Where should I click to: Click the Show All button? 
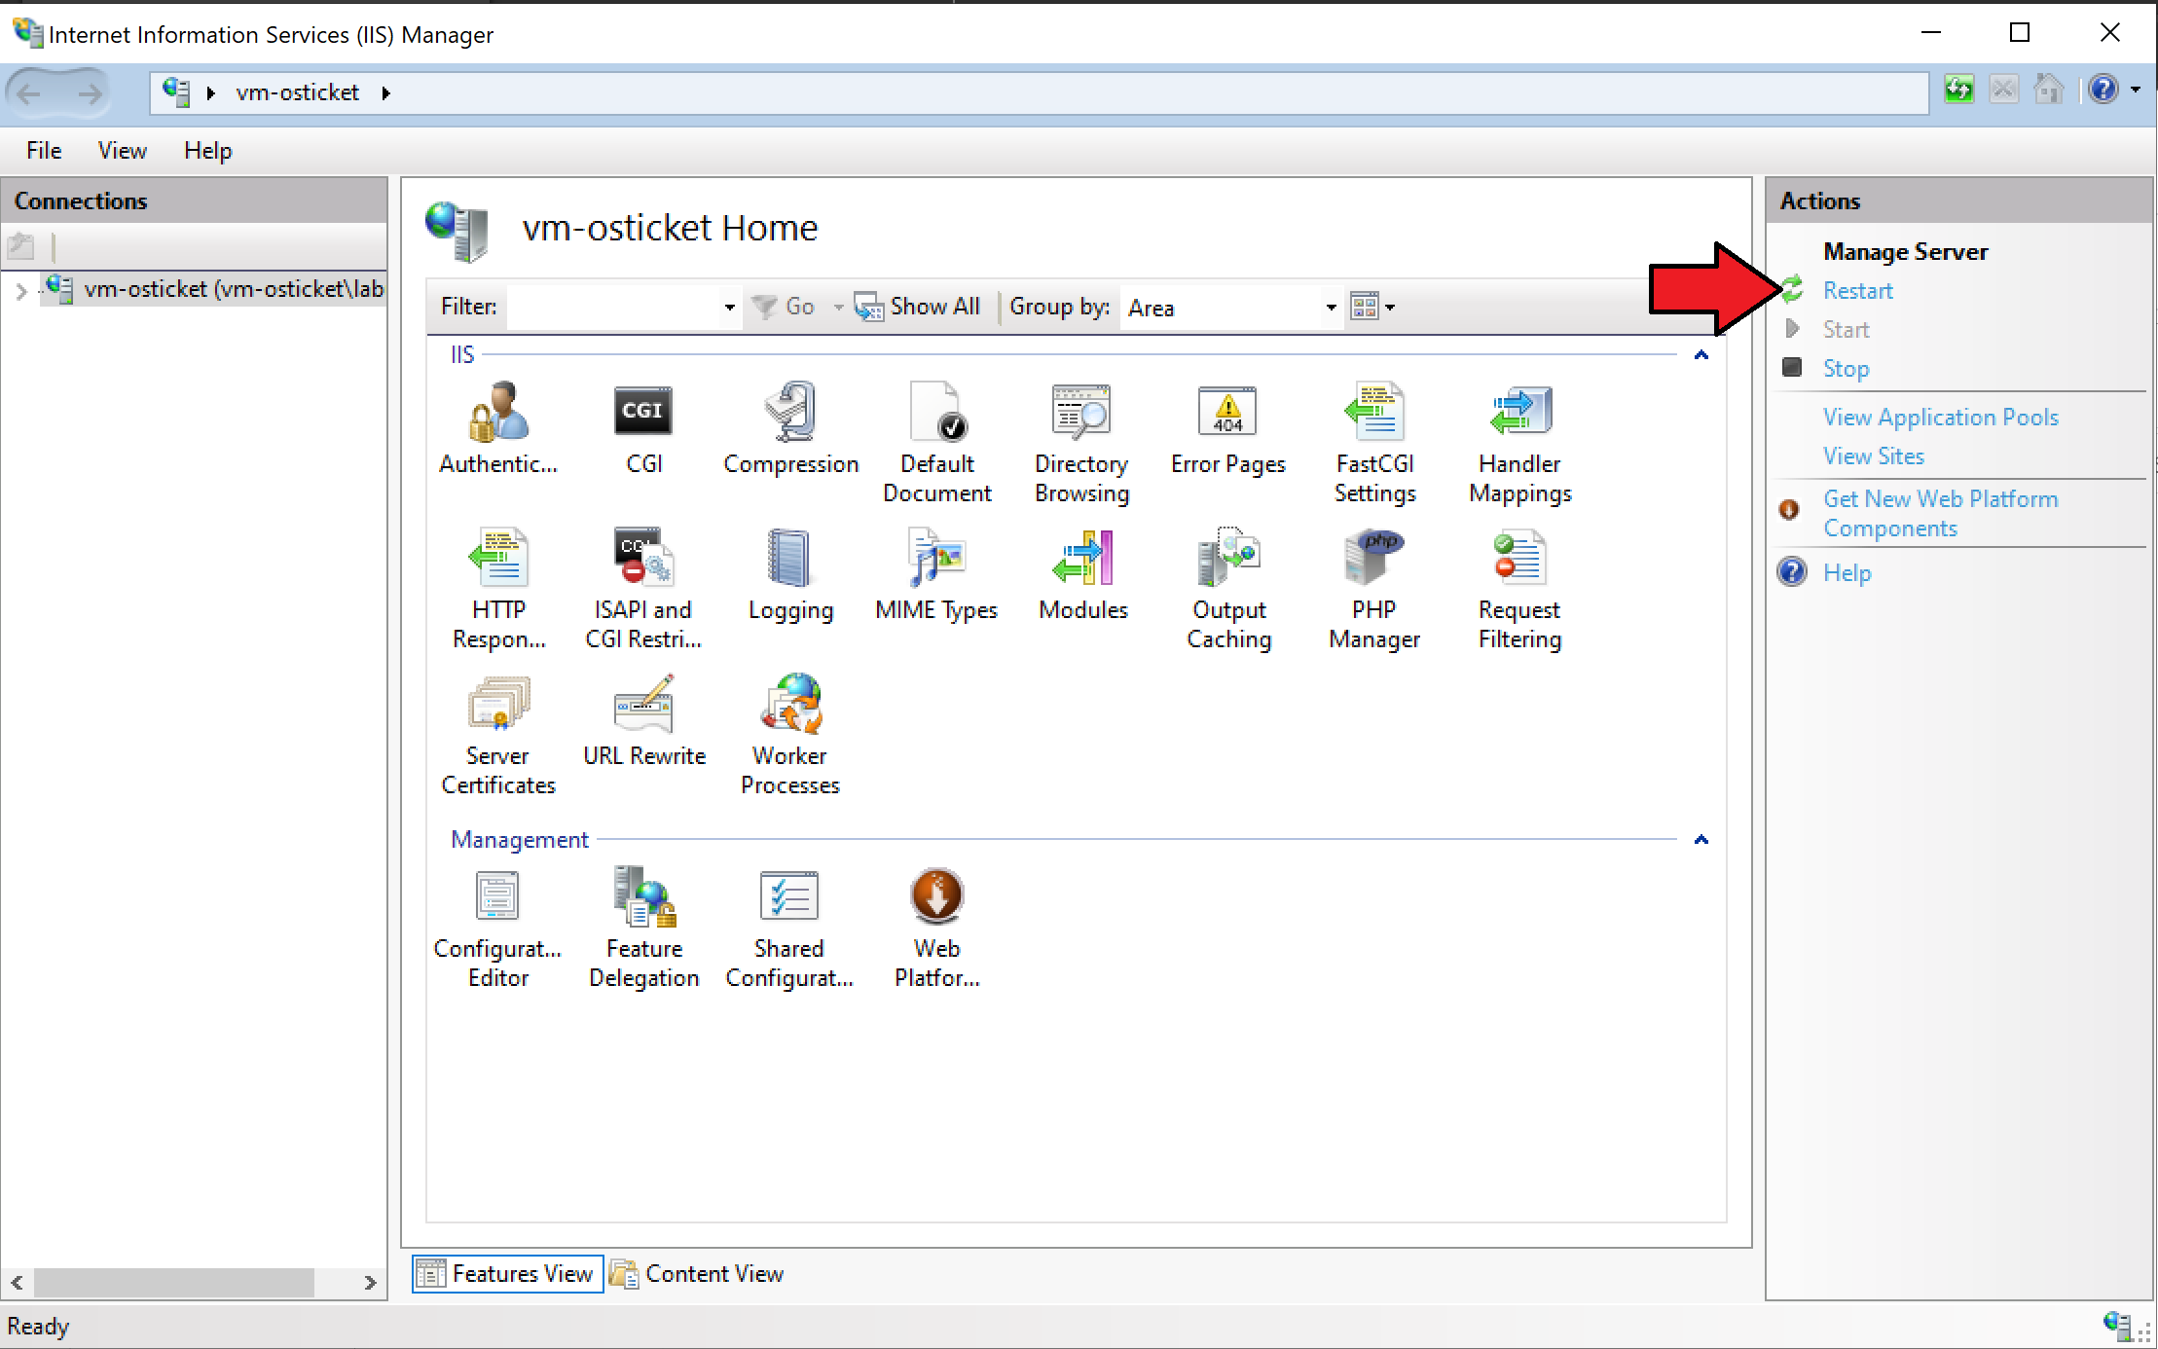tap(917, 308)
